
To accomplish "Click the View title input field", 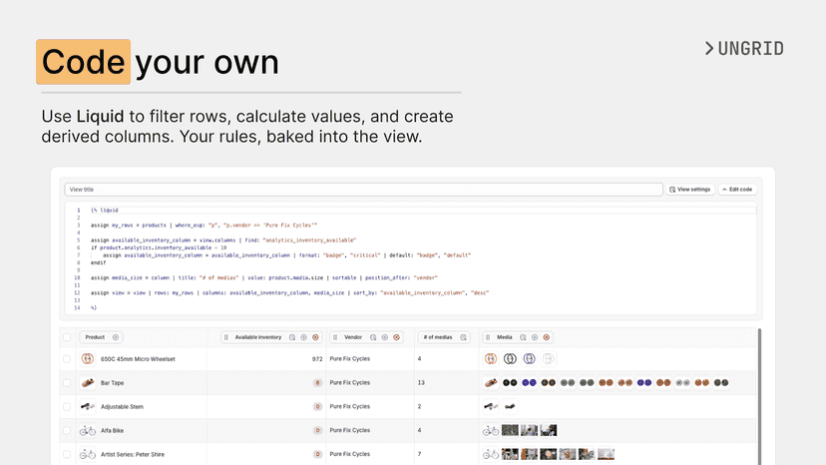I will pyautogui.click(x=363, y=190).
